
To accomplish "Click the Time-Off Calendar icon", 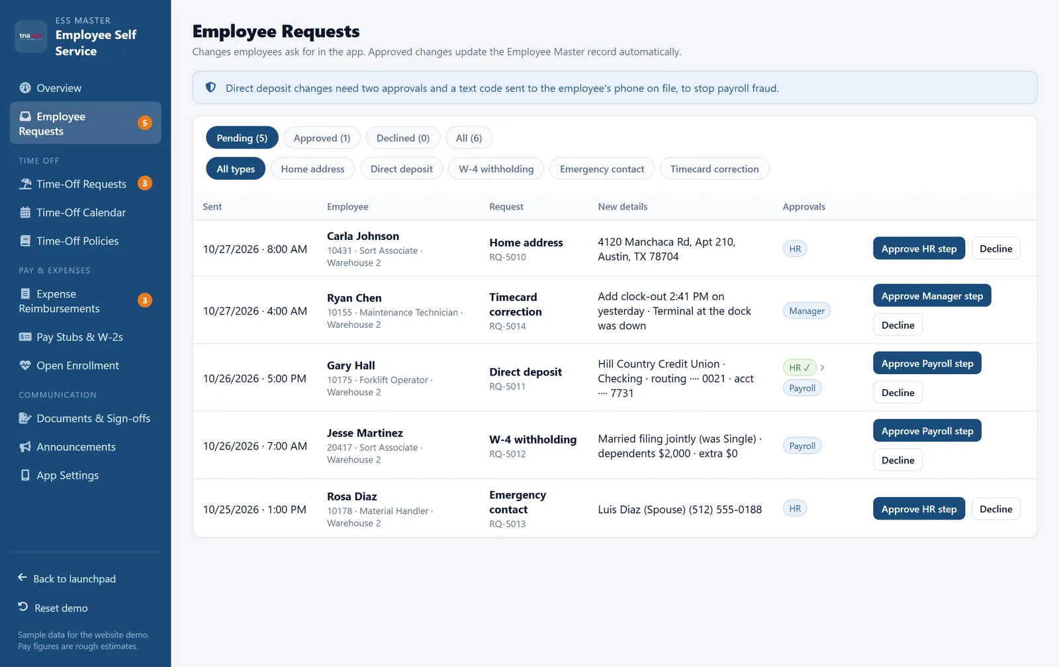I will click(x=25, y=212).
